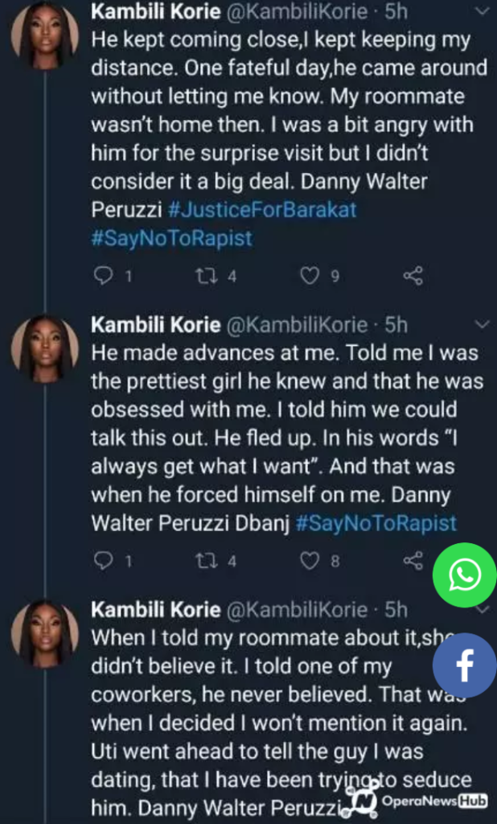Like the first tweet
Viewport: 497px width, 824px height.
310,276
